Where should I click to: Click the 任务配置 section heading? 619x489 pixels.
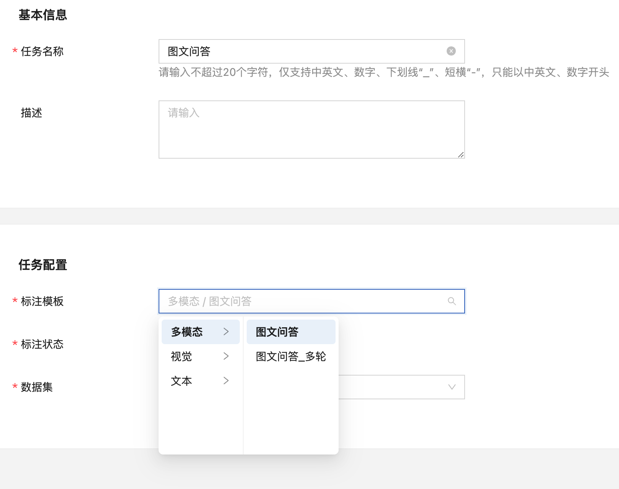[x=43, y=265]
